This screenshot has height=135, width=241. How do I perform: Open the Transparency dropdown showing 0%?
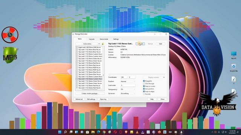[x=128, y=89]
